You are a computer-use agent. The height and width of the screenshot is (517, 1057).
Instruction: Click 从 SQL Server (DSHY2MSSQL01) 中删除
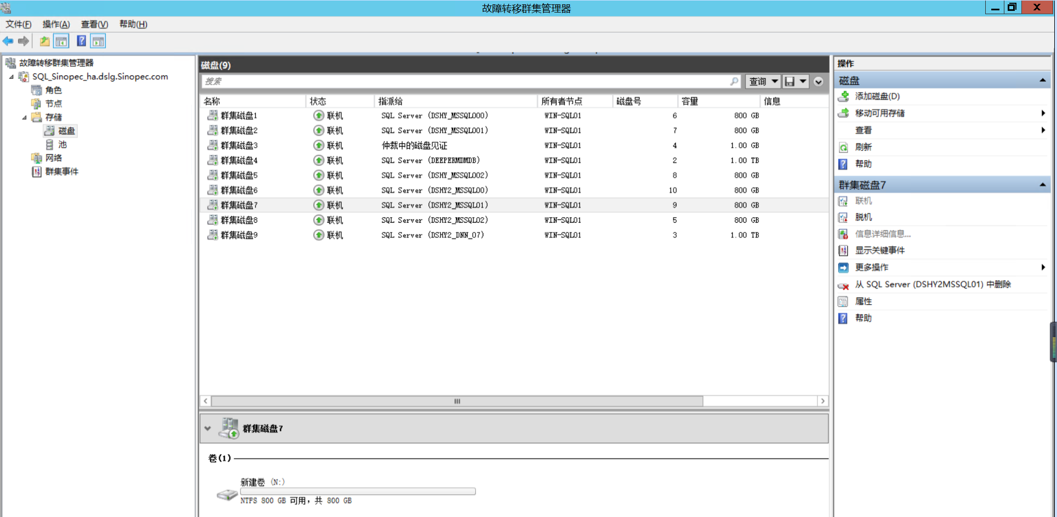click(x=933, y=284)
